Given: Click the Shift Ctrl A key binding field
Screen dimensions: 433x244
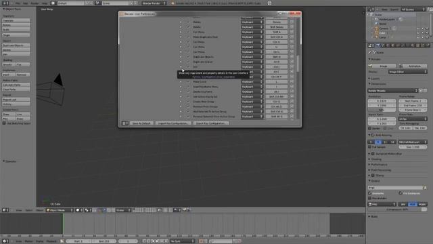Looking at the screenshot, I should click(277, 37).
